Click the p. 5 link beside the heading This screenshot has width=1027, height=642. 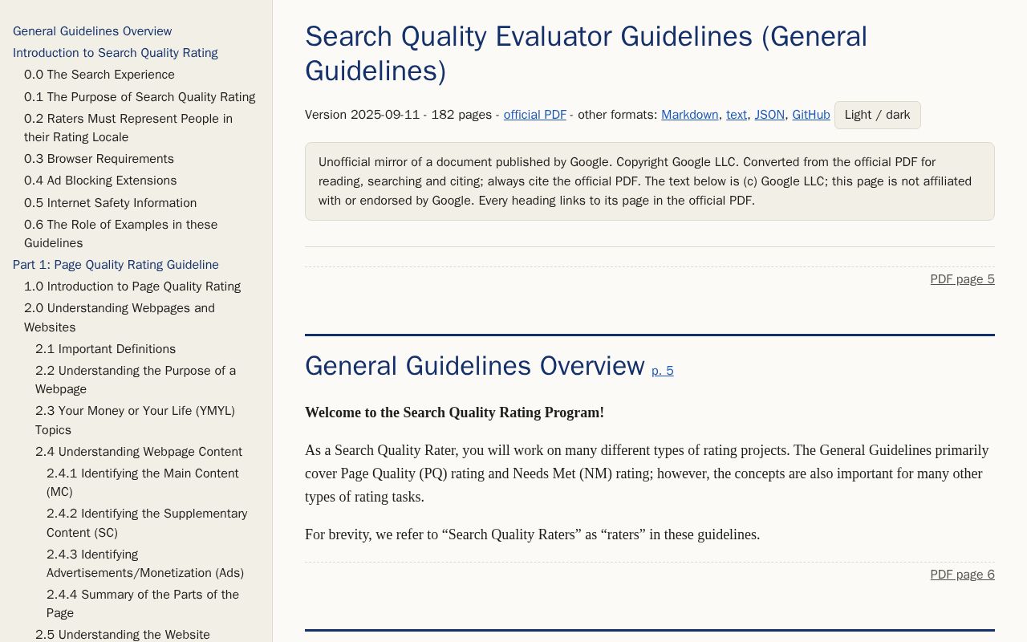[663, 371]
